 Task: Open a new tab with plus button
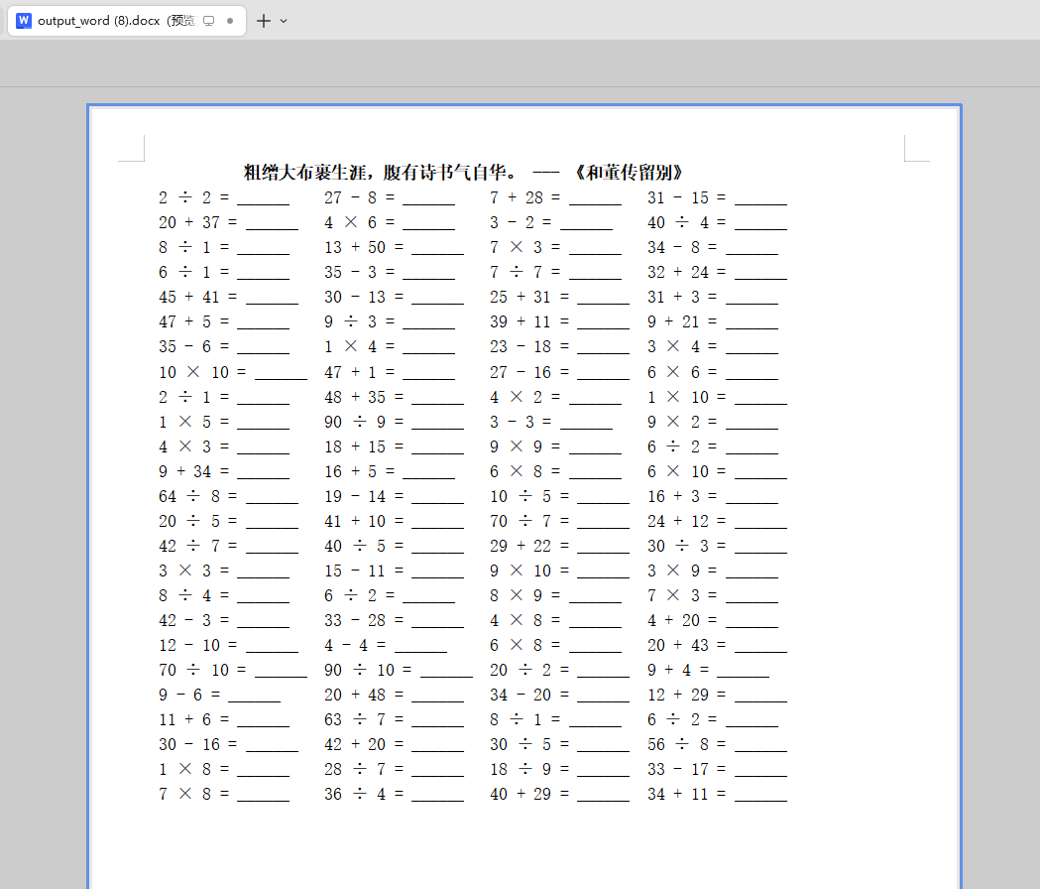(264, 21)
